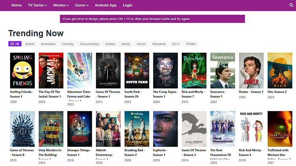Open Game of Thrones Season 8 poster
The image size is (296, 166).
(22, 129)
